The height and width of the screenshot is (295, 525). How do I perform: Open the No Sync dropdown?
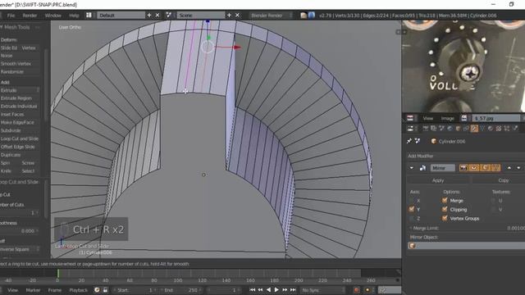(323, 290)
